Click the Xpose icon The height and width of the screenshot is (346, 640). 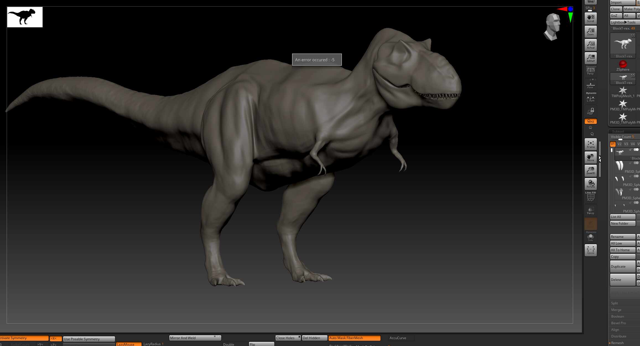click(x=590, y=250)
